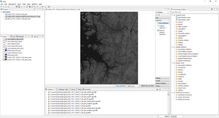Pick the Area of Interest Selection tool
219x118 pixels.
162,32
